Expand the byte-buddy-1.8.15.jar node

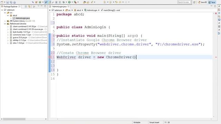point(8,32)
